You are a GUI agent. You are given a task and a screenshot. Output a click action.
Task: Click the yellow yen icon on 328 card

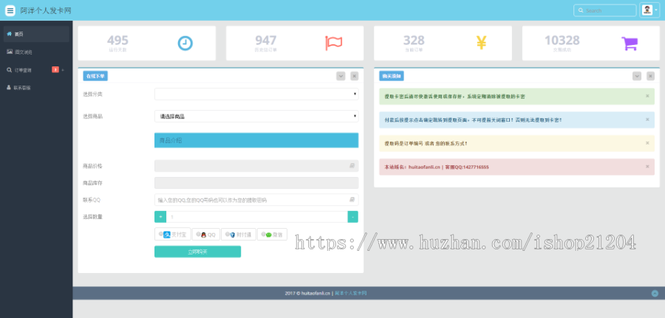[481, 43]
